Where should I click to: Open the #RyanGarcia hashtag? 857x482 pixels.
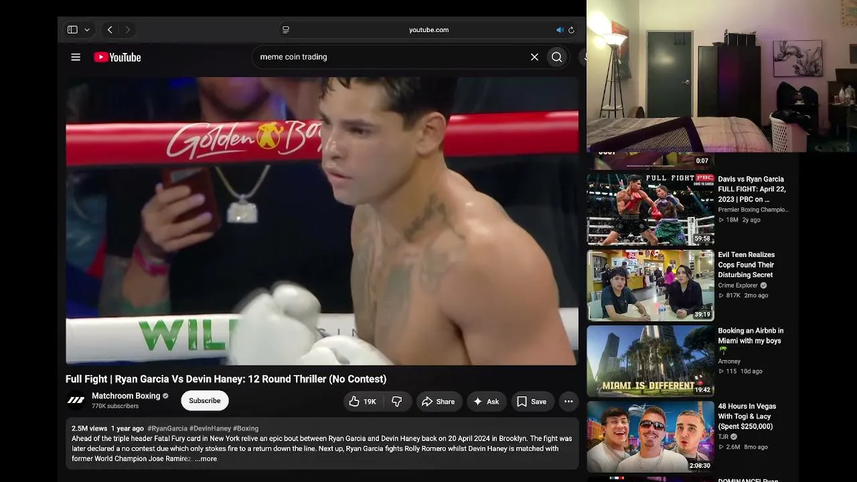point(167,428)
